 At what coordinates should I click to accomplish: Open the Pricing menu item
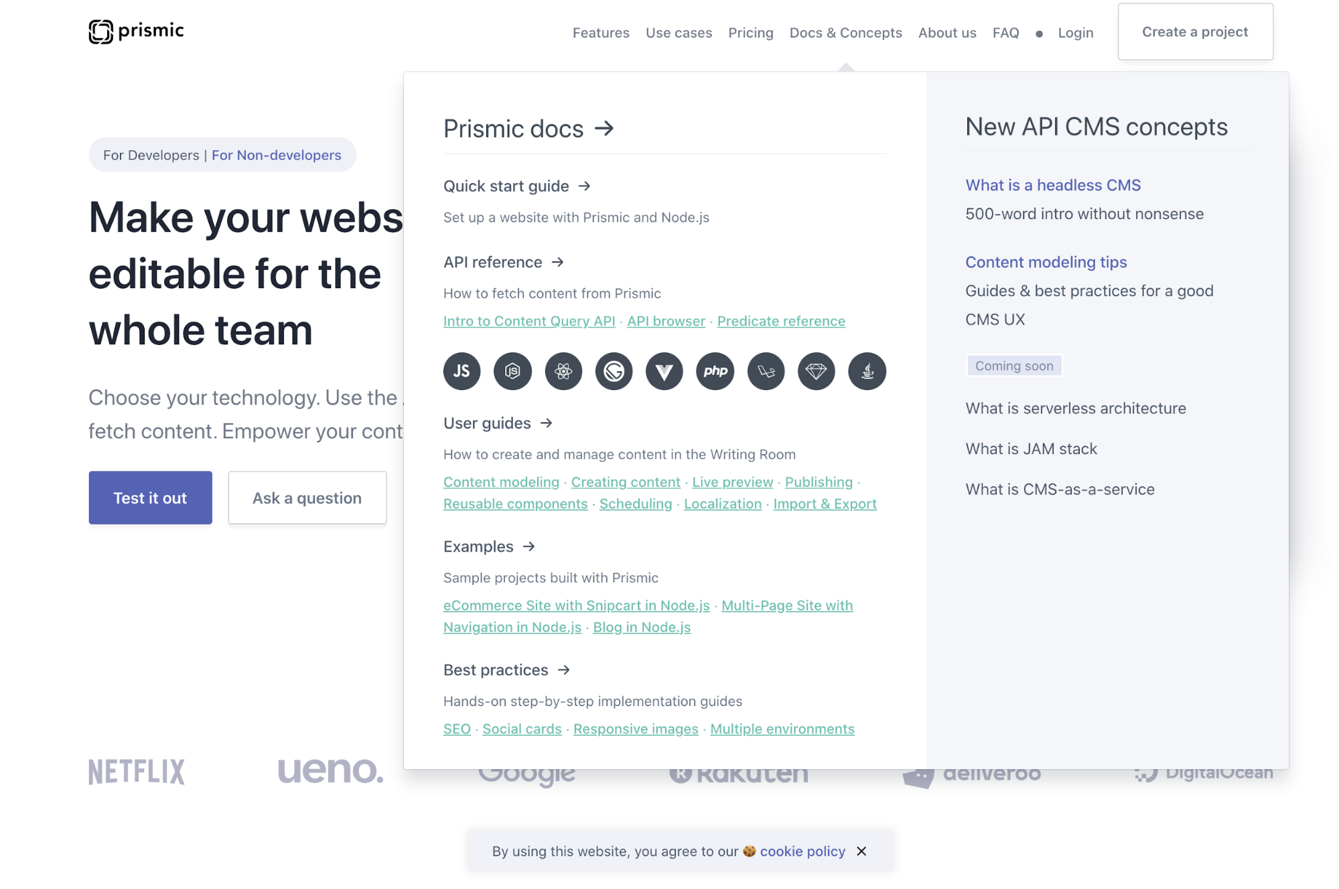click(x=750, y=32)
